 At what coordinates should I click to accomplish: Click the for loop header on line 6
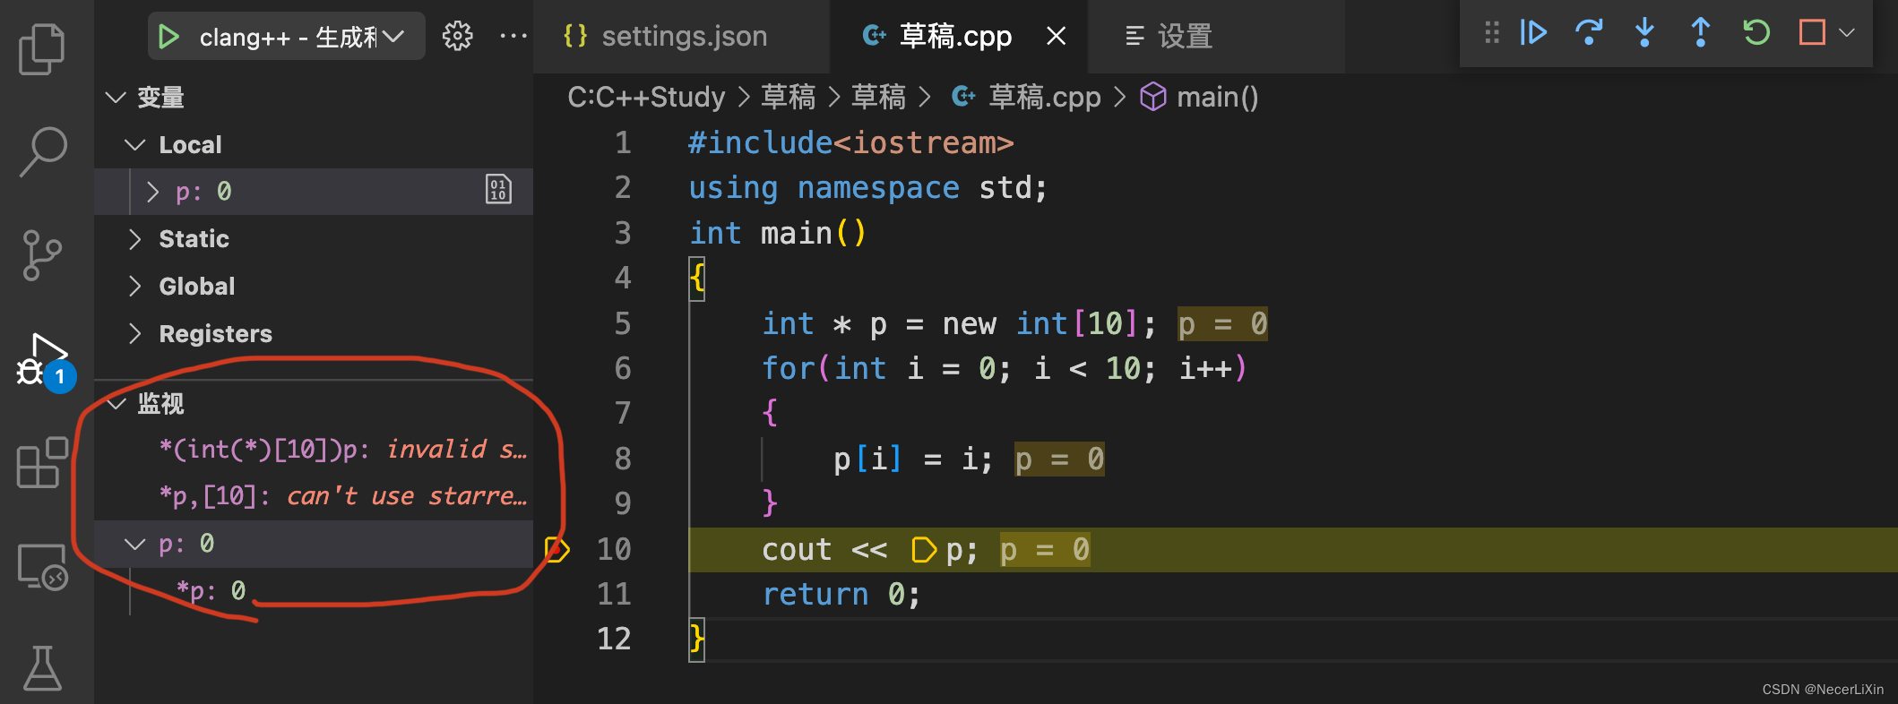point(1004,368)
